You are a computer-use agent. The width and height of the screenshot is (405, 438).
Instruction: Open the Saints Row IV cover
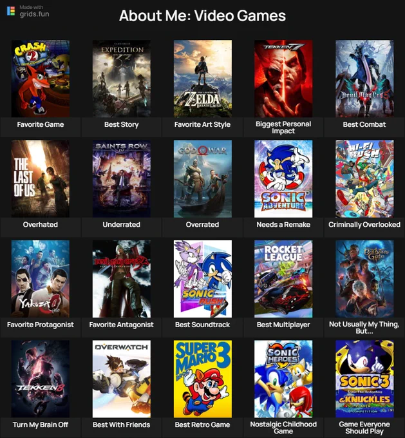tap(122, 179)
